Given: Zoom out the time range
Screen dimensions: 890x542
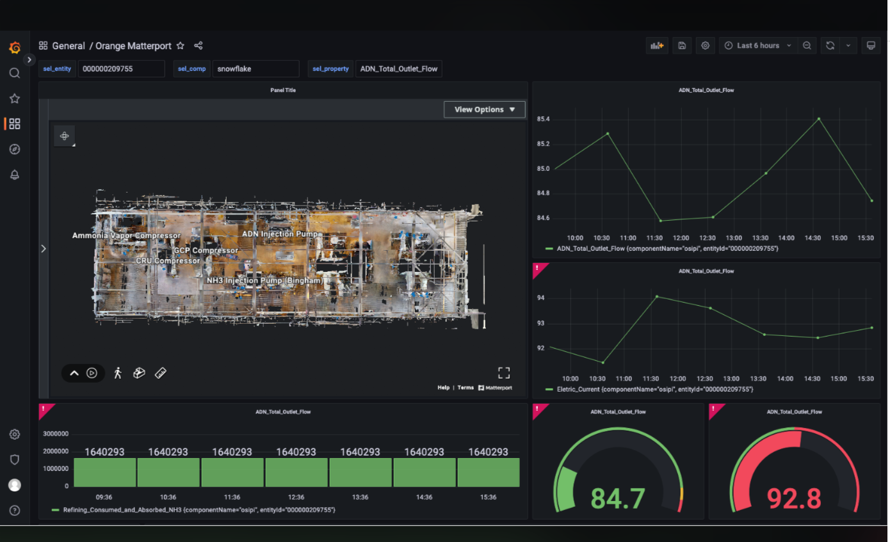Looking at the screenshot, I should point(807,45).
